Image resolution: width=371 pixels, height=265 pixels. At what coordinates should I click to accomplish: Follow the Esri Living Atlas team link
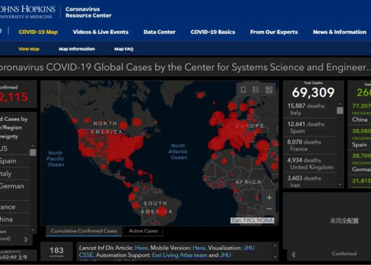(x=180, y=255)
